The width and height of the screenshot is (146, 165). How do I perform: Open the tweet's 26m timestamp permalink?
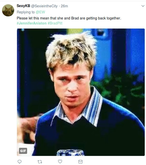point(64,6)
